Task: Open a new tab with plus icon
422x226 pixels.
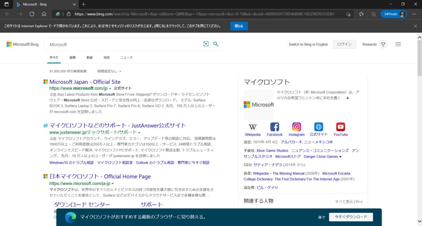Action: 83,4
